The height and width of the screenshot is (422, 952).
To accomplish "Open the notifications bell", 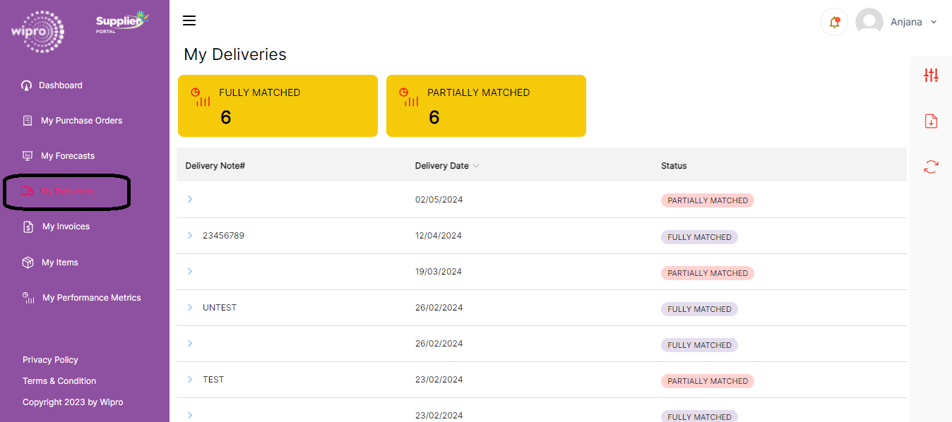I will (834, 22).
